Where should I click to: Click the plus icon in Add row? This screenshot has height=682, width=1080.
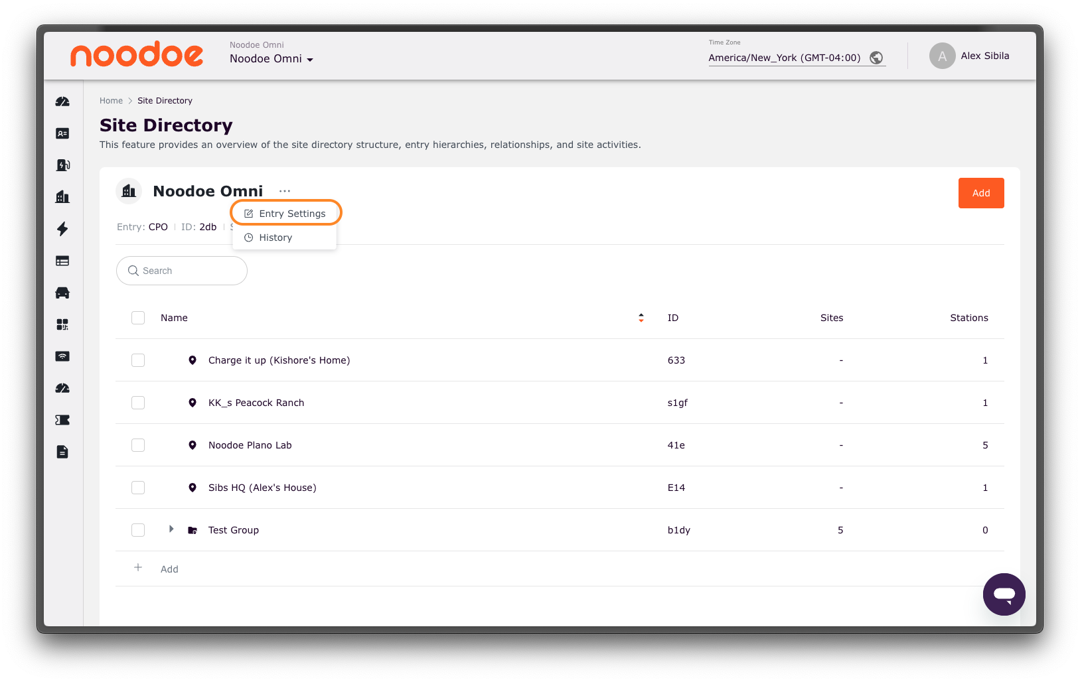click(138, 568)
